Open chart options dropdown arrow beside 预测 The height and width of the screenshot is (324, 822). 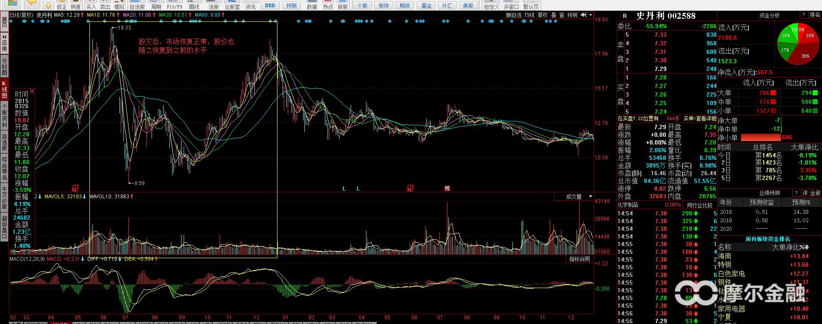[591, 15]
